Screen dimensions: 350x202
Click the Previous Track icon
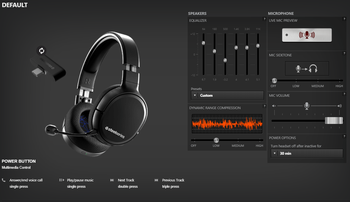[156, 180]
